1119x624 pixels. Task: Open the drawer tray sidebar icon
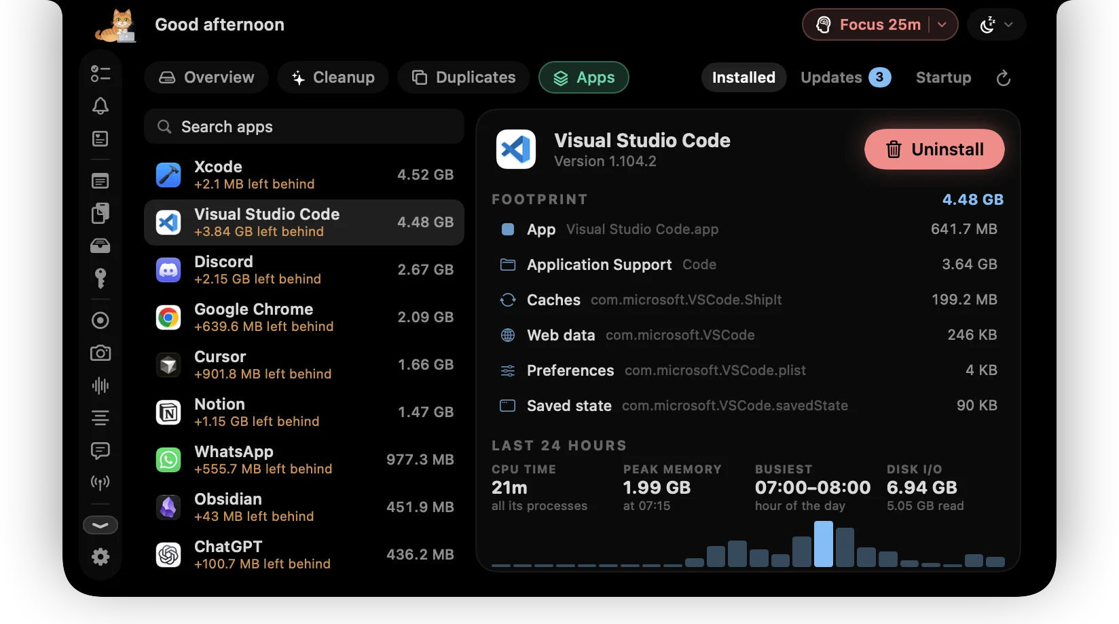coord(100,246)
